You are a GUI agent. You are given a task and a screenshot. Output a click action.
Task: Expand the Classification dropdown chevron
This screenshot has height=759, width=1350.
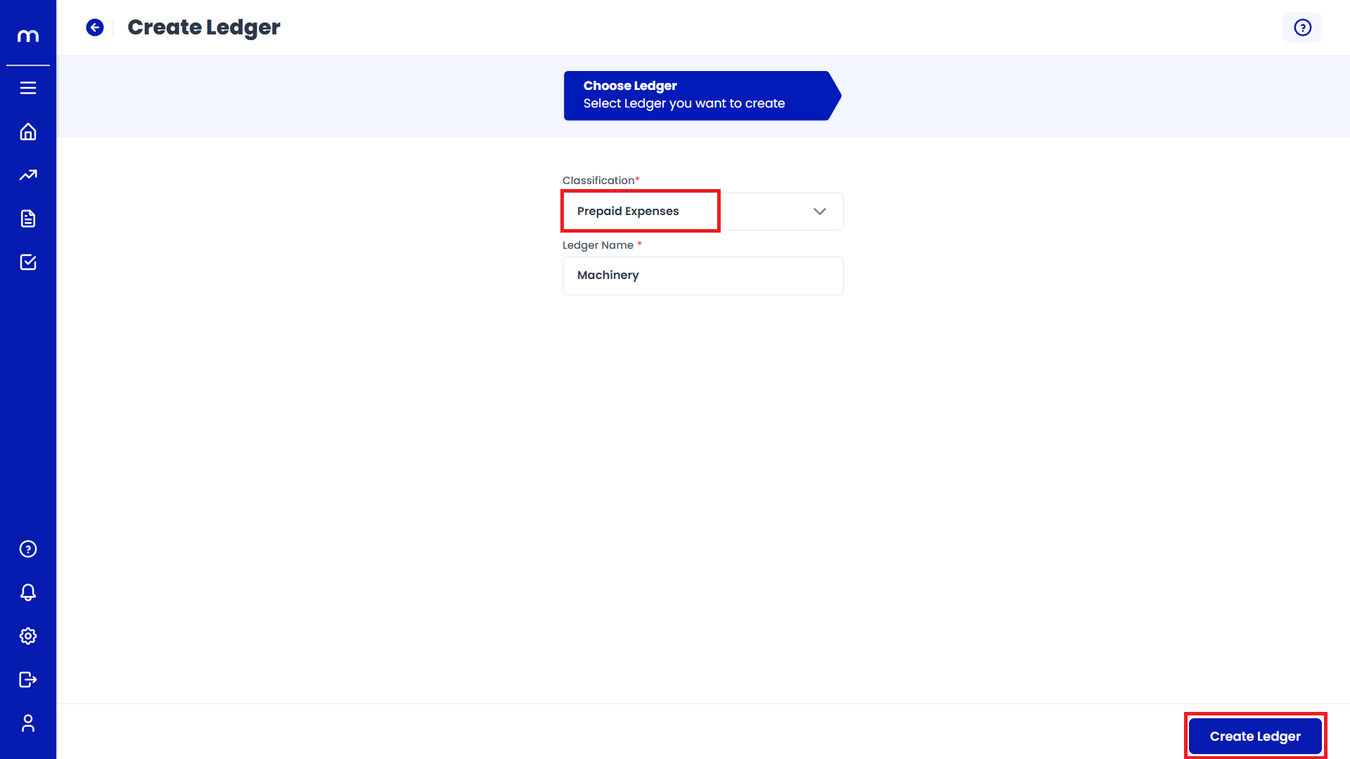pos(819,212)
